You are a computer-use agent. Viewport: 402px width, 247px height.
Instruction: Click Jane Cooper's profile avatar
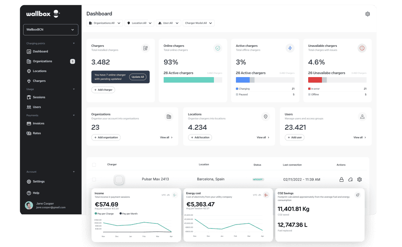(29, 205)
